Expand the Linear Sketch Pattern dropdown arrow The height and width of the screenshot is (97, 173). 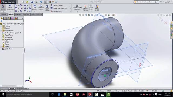71,8
